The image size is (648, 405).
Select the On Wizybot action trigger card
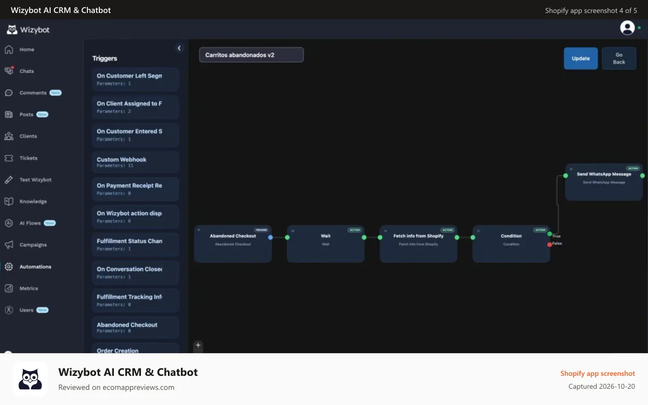tap(135, 217)
